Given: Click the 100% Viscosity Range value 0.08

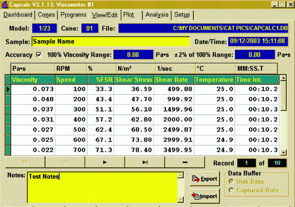Looking at the screenshot, I should tap(133, 55).
